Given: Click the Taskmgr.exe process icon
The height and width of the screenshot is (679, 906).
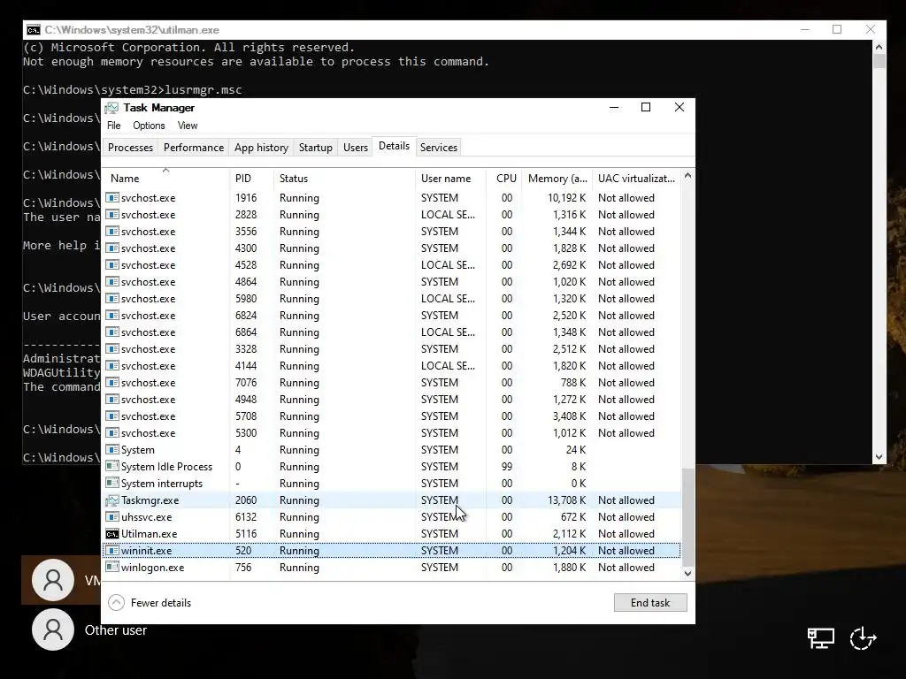Looking at the screenshot, I should [x=112, y=500].
